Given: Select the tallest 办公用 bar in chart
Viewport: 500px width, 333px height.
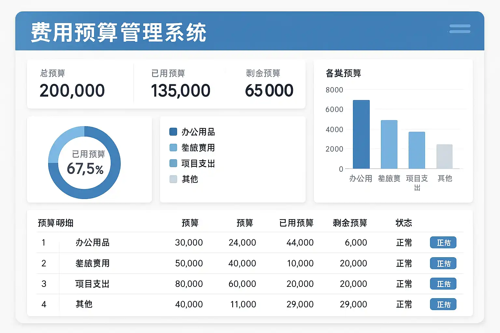Looking at the screenshot, I should [x=361, y=134].
